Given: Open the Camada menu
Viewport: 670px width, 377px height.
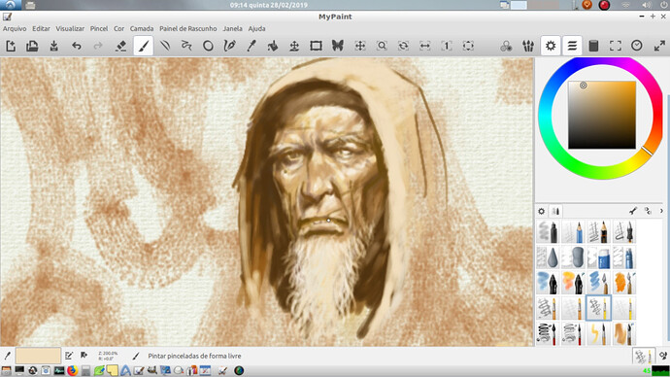Looking at the screenshot, I should point(142,28).
